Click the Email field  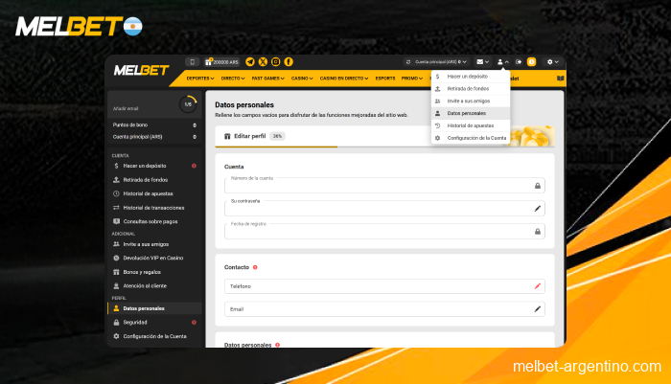pyautogui.click(x=384, y=309)
